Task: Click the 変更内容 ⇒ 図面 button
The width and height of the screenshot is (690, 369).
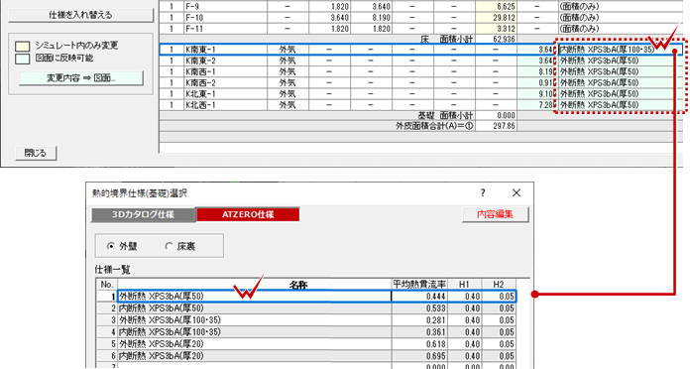Action: [80, 78]
